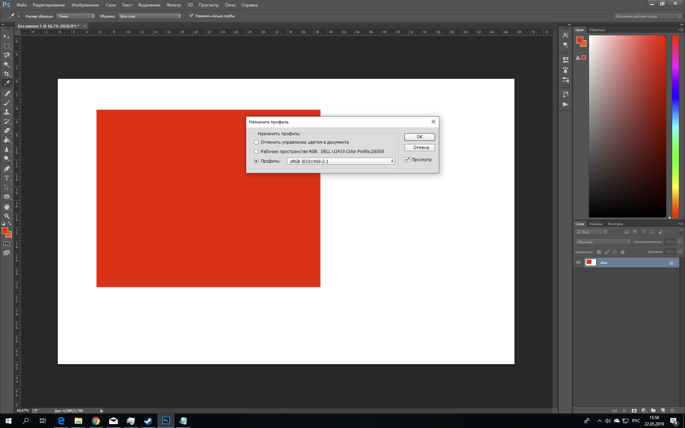This screenshot has width=685, height=428.
Task: Toggle lock all icon in Layers
Action: click(623, 252)
